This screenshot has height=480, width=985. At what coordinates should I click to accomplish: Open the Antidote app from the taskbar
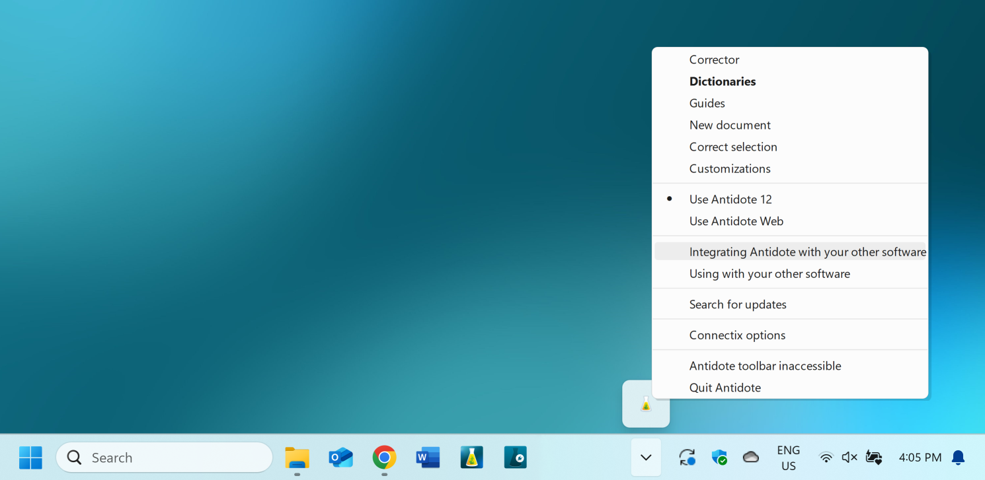point(471,457)
